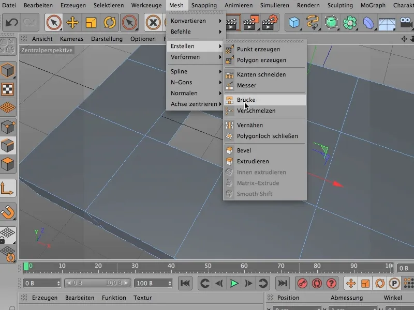Toggle Texture mode checkerboard icon
Image resolution: width=414 pixels, height=310 pixels.
click(8, 89)
